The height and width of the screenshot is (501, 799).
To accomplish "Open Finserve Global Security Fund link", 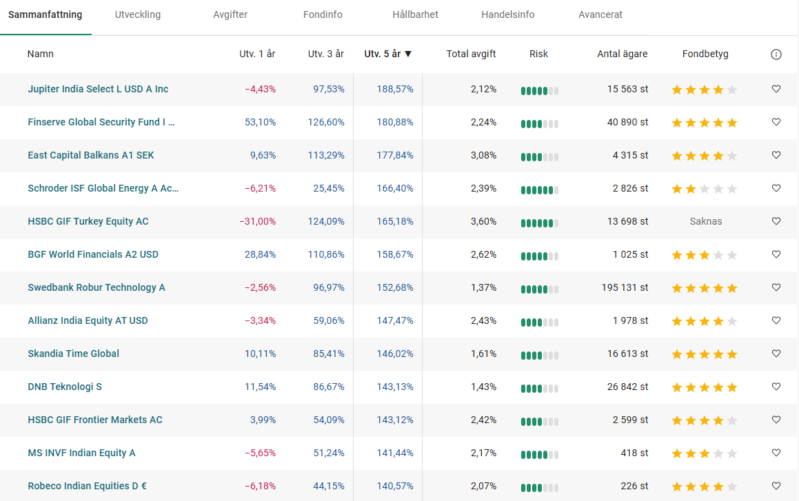I will coord(101,122).
